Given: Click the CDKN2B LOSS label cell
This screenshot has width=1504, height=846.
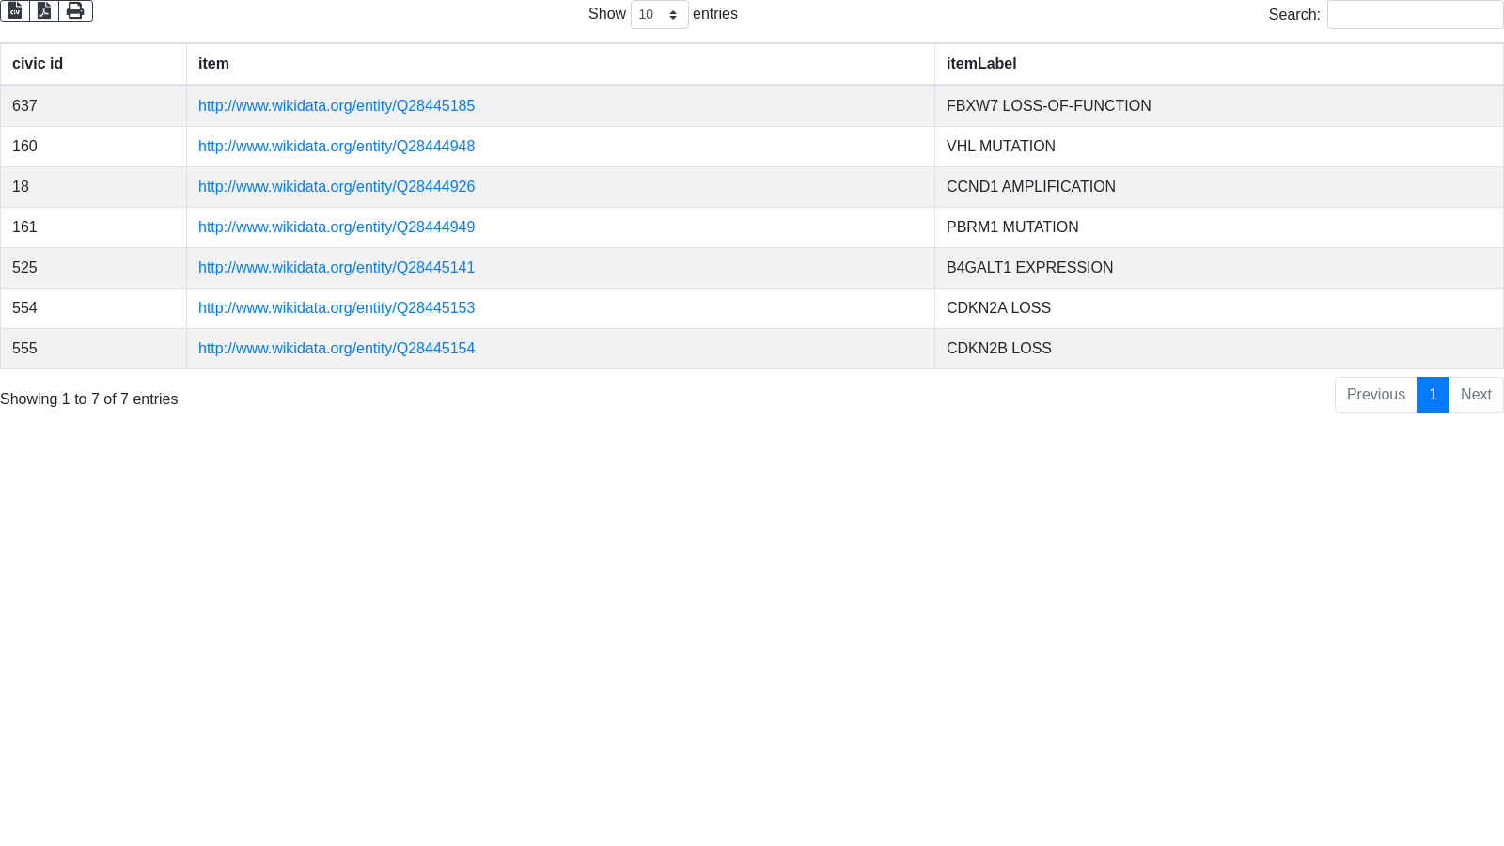Looking at the screenshot, I should 998,349.
